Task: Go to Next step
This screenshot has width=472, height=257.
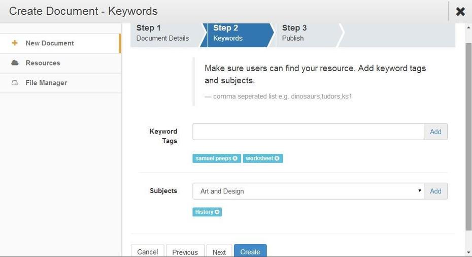Action: (x=219, y=251)
